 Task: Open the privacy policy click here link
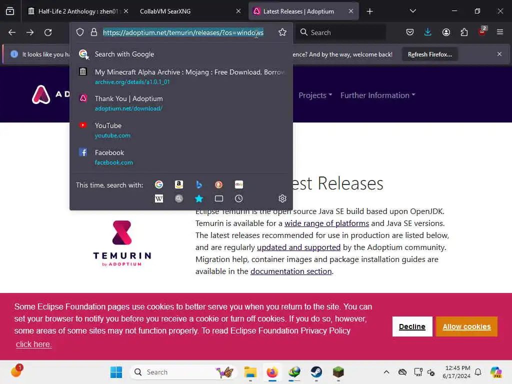point(33,344)
